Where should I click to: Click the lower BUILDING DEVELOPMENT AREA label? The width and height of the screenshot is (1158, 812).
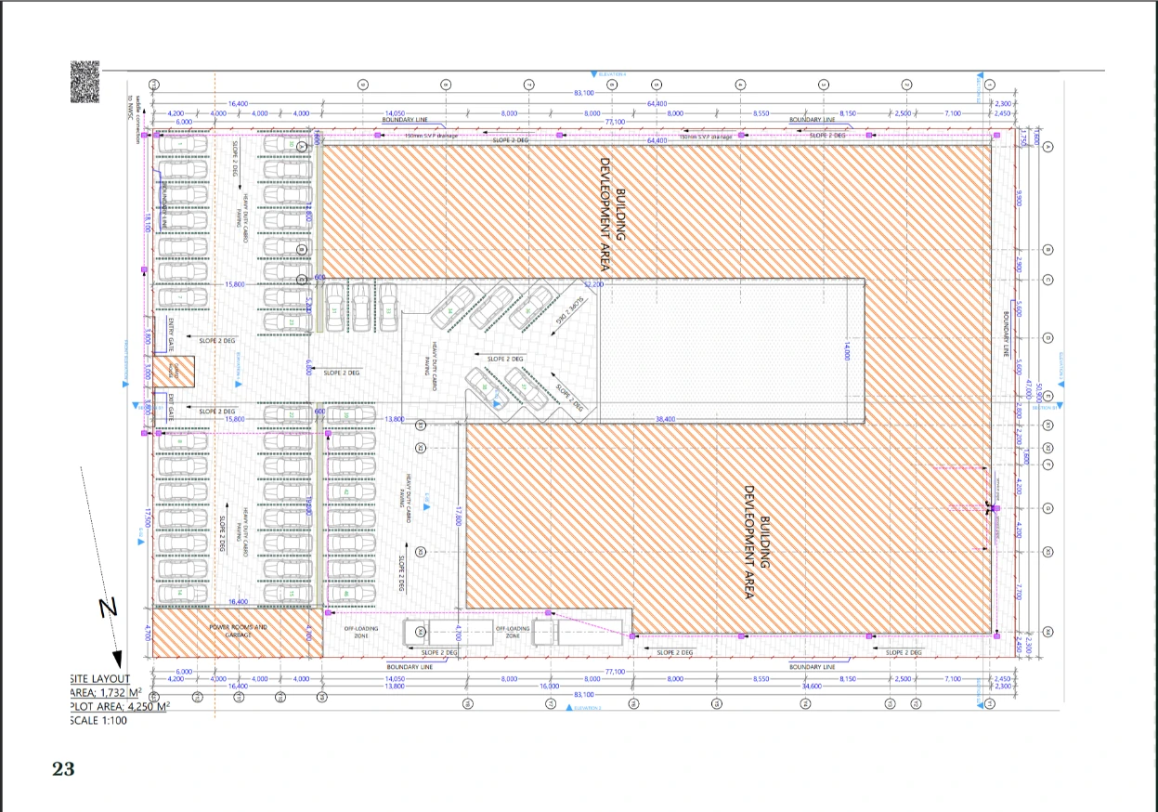[x=758, y=544]
